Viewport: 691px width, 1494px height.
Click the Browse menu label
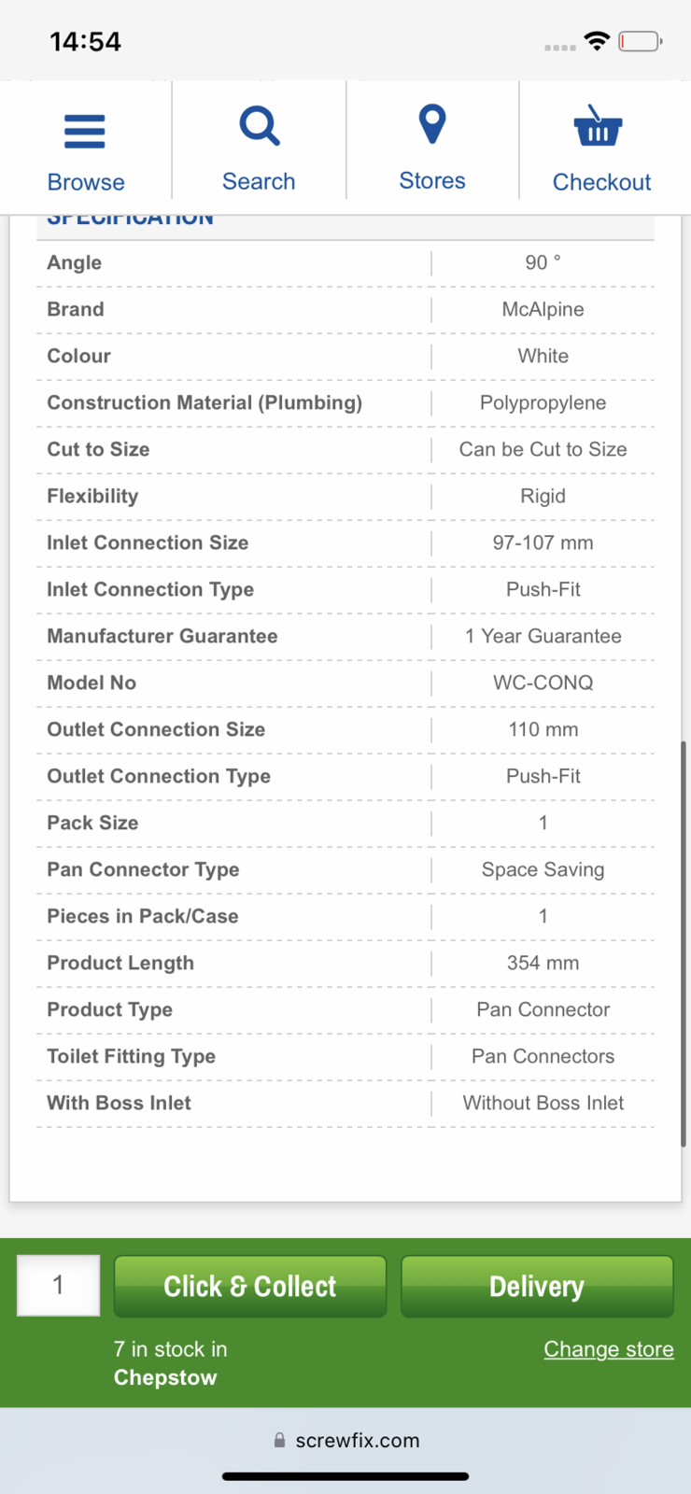[x=86, y=182]
